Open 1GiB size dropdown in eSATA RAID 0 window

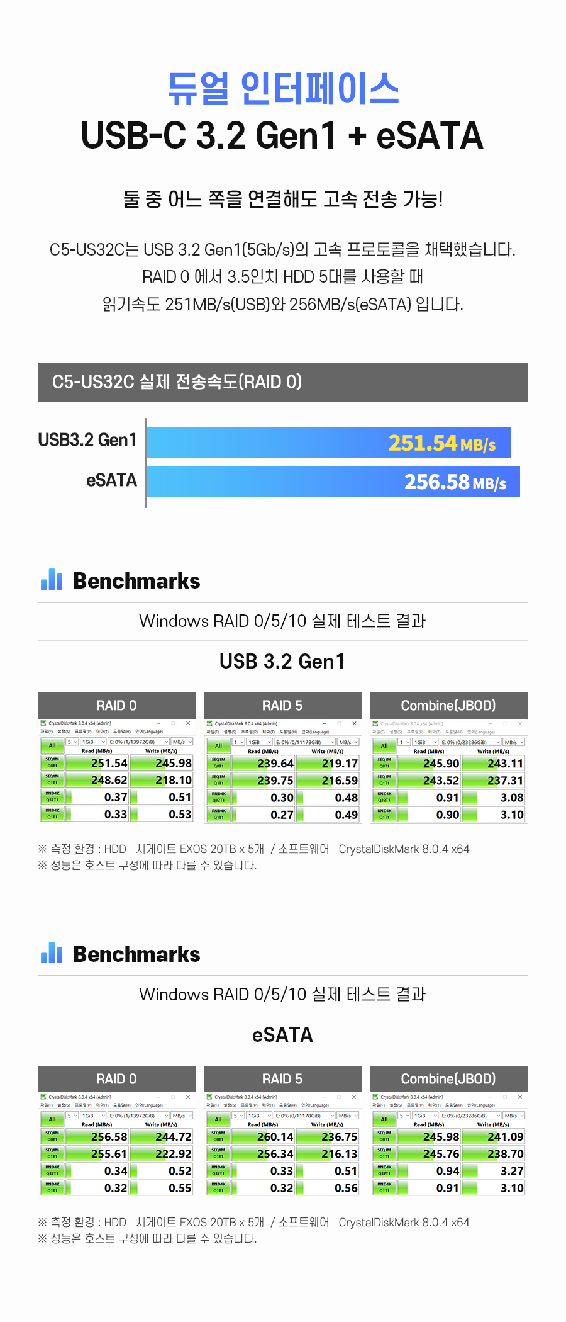(x=93, y=1116)
